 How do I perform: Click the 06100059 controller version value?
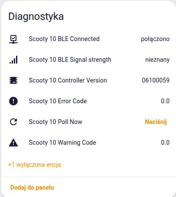pyautogui.click(x=156, y=80)
